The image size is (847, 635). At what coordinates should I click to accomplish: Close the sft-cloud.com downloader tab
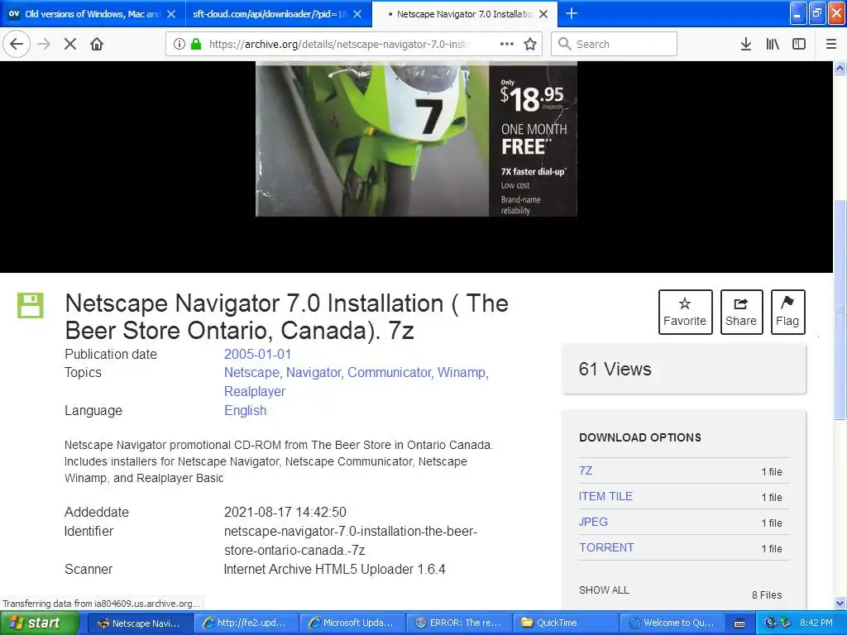click(x=357, y=14)
